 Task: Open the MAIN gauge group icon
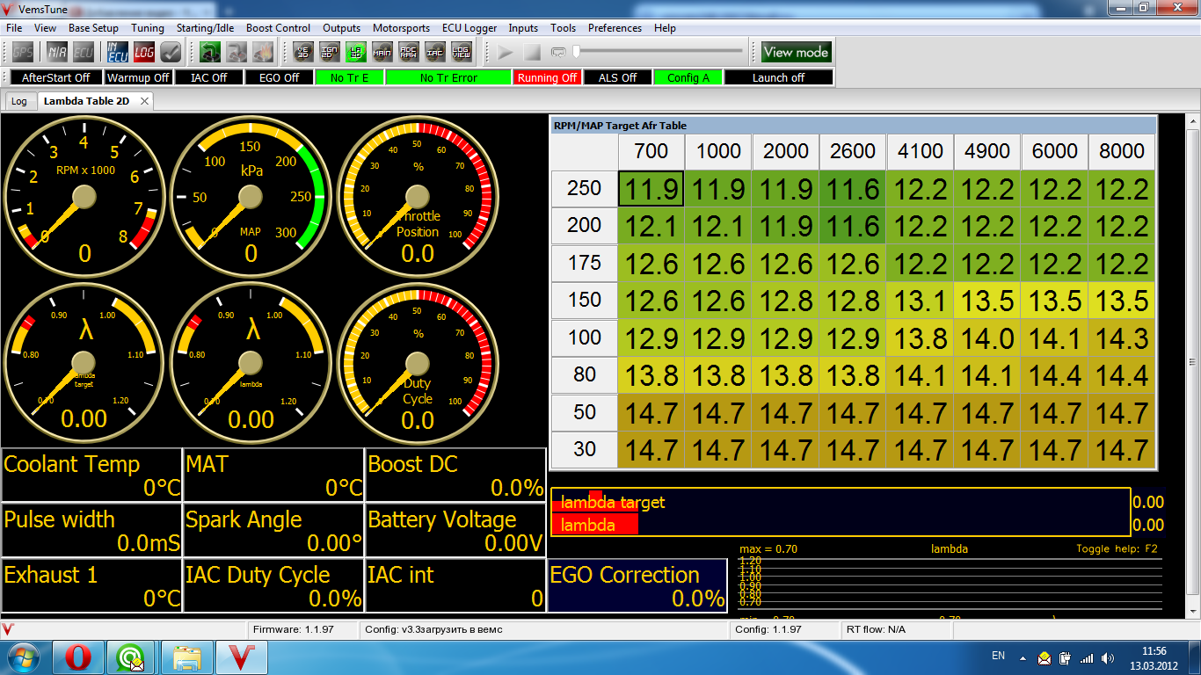click(382, 52)
